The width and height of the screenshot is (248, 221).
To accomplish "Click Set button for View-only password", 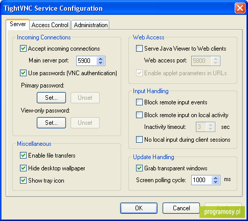I will 51,123.
